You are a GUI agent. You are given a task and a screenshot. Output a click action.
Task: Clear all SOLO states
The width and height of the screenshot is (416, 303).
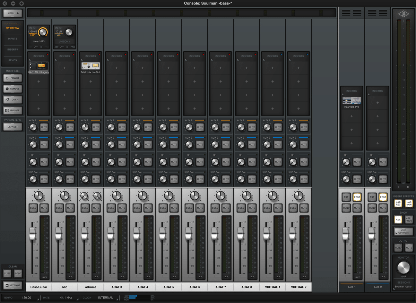point(18,273)
